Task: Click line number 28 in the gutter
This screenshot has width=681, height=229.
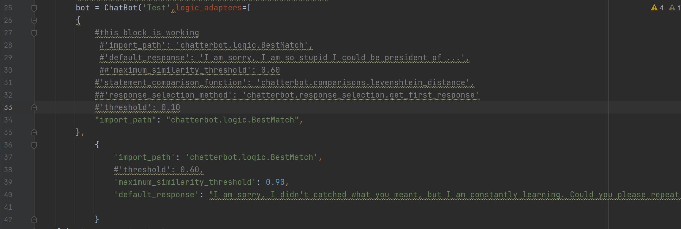Action: pyautogui.click(x=8, y=45)
